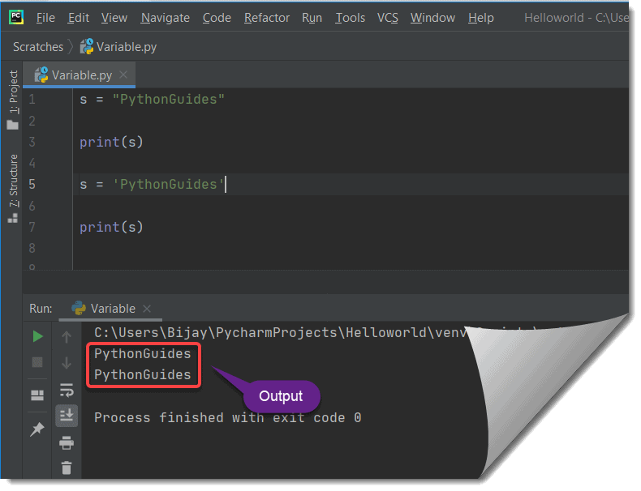Click line number 5 in the gutter
Viewport: 641px width, 491px height.
(32, 185)
